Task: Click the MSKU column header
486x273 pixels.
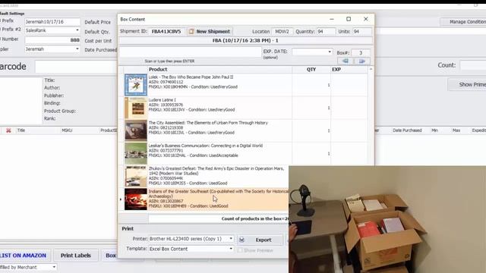Action: tap(67, 130)
